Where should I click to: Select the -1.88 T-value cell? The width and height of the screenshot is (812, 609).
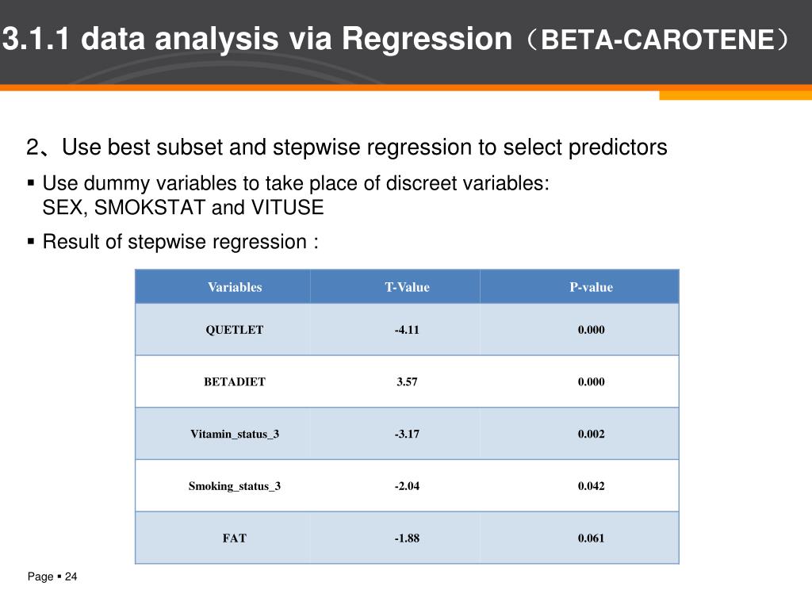click(407, 538)
